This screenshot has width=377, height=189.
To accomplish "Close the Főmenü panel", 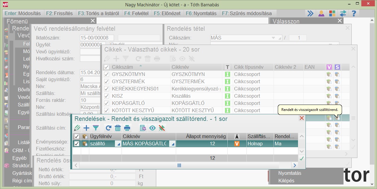I will [93, 20].
